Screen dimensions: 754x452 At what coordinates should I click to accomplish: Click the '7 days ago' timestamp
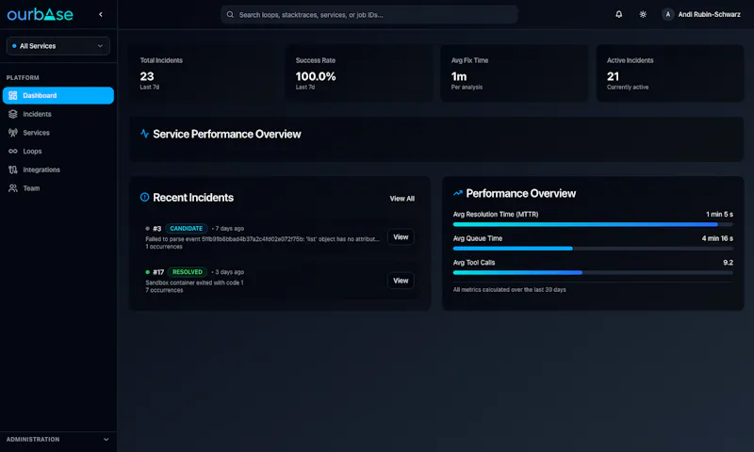(x=229, y=229)
